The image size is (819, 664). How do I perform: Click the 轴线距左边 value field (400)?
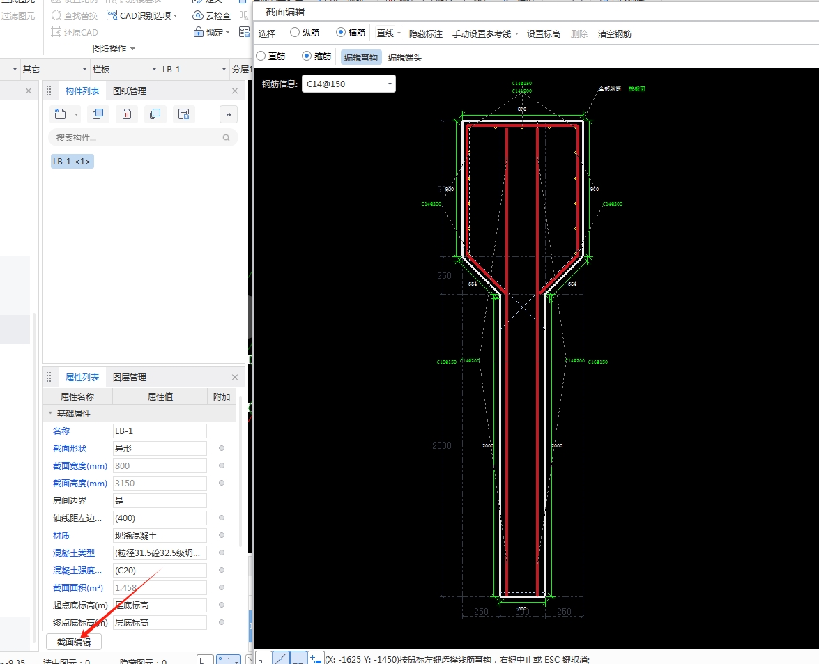pyautogui.click(x=160, y=518)
